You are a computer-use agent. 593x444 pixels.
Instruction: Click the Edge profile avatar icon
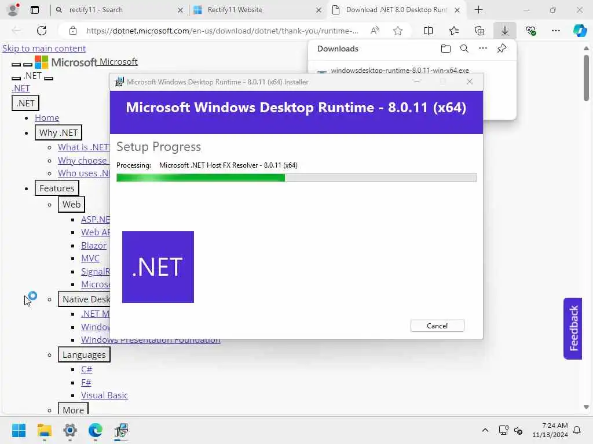tap(13, 10)
